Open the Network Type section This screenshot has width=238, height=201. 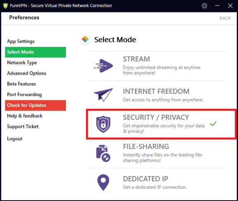pyautogui.click(x=22, y=63)
